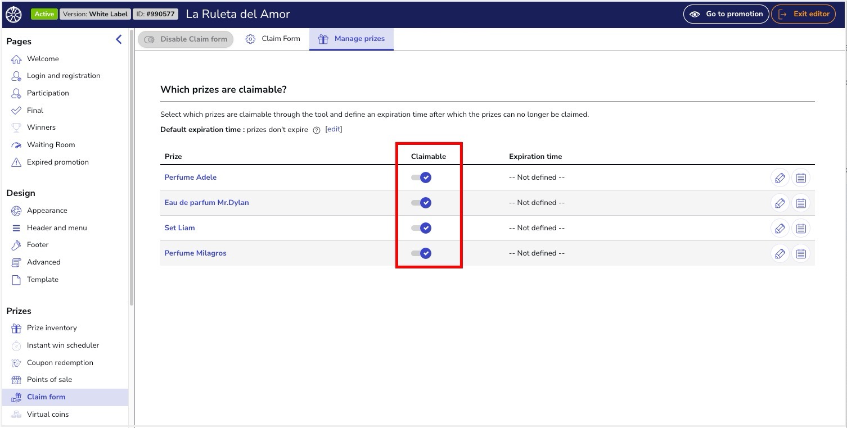Click the Easypromos wheel logo top left

[13, 13]
